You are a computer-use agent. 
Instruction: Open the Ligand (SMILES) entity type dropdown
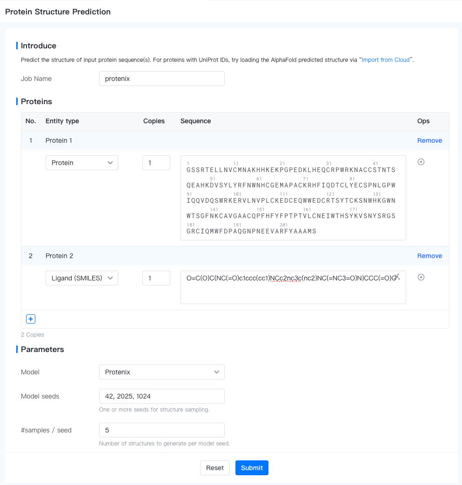coord(82,278)
